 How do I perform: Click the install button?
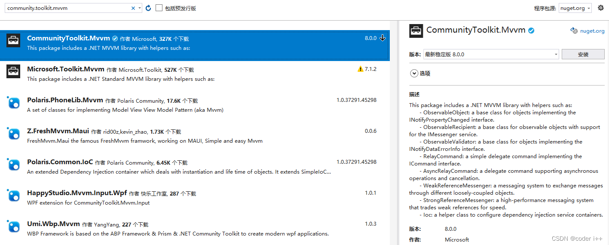click(x=583, y=55)
